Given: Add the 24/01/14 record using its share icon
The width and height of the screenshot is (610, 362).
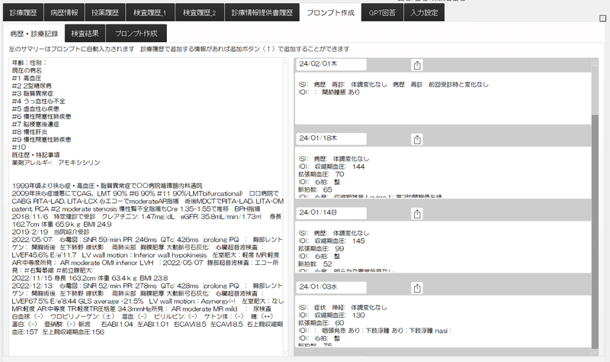Looking at the screenshot, I should [417, 214].
